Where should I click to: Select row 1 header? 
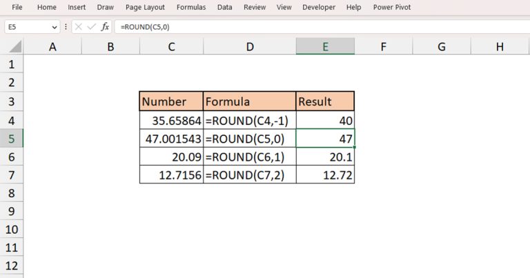pos(12,64)
